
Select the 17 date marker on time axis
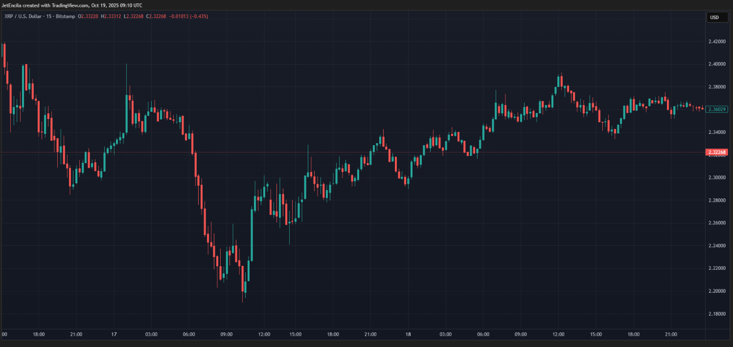pos(114,334)
